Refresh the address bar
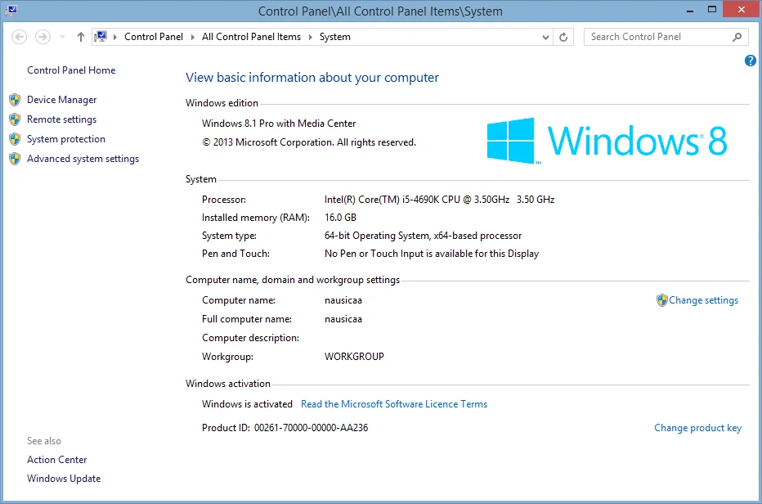Screen dimensions: 762x504 (563, 37)
